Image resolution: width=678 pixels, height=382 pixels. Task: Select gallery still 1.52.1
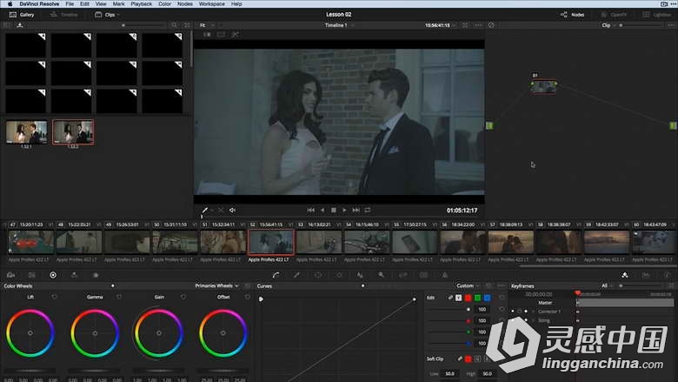coord(26,132)
